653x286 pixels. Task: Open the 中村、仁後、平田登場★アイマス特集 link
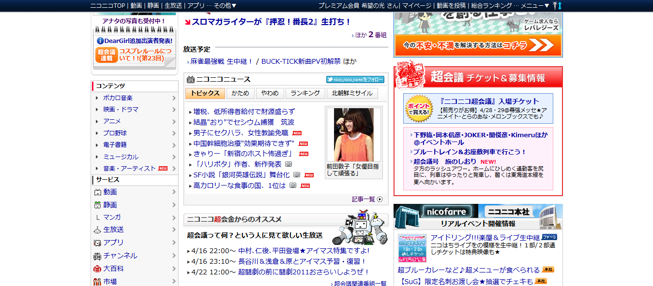[x=304, y=251]
